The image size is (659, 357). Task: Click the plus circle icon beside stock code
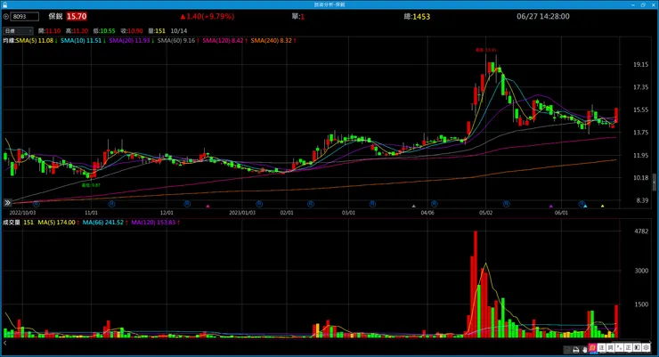[6, 16]
